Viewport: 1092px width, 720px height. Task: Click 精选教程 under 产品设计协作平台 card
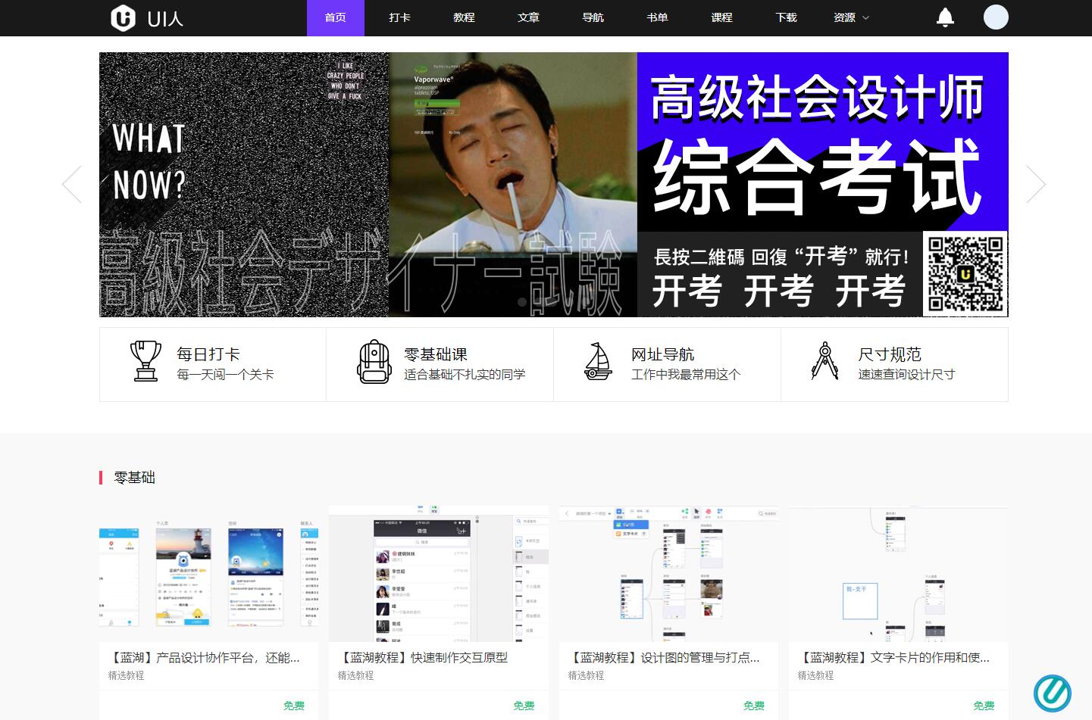pos(126,675)
